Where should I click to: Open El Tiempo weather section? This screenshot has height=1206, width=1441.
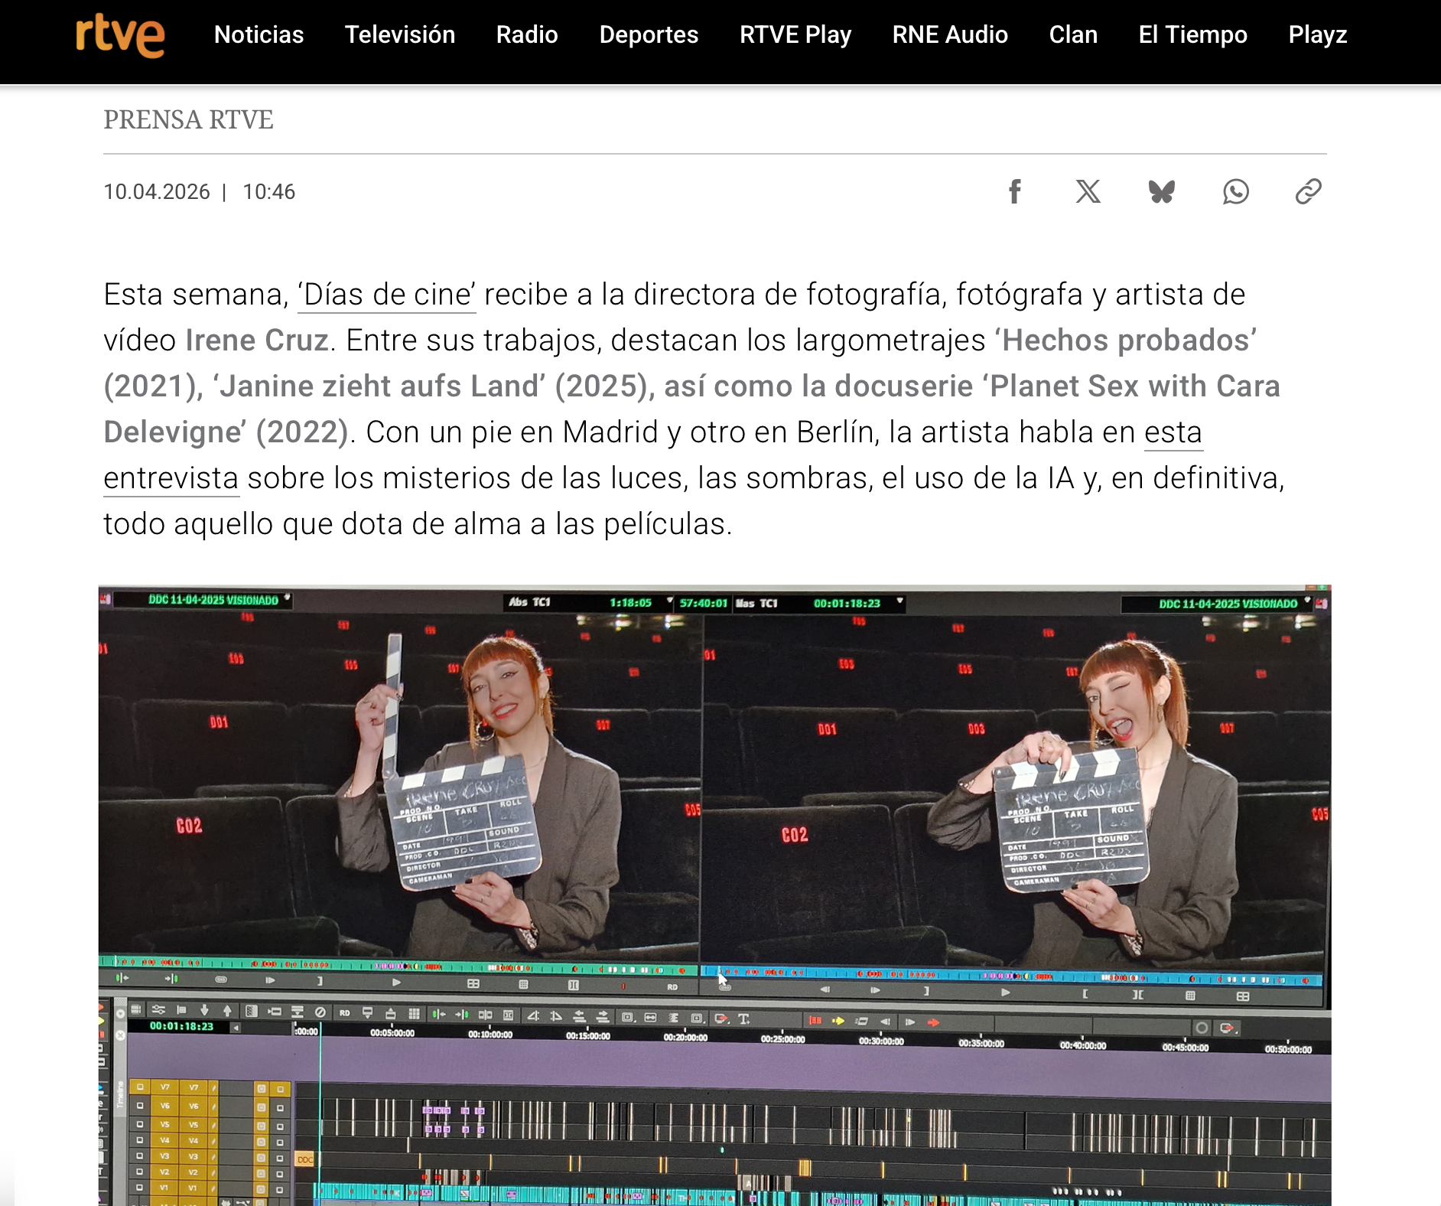(1192, 34)
